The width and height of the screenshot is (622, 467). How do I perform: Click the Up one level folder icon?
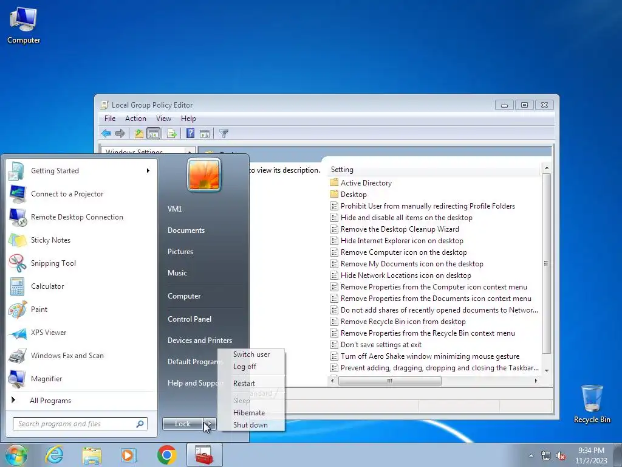point(138,133)
